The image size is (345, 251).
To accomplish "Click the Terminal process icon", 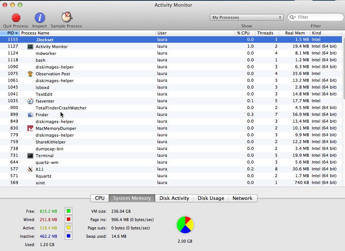I will point(30,155).
